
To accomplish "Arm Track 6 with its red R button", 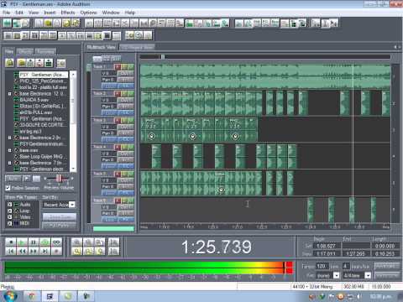I will pos(118,200).
